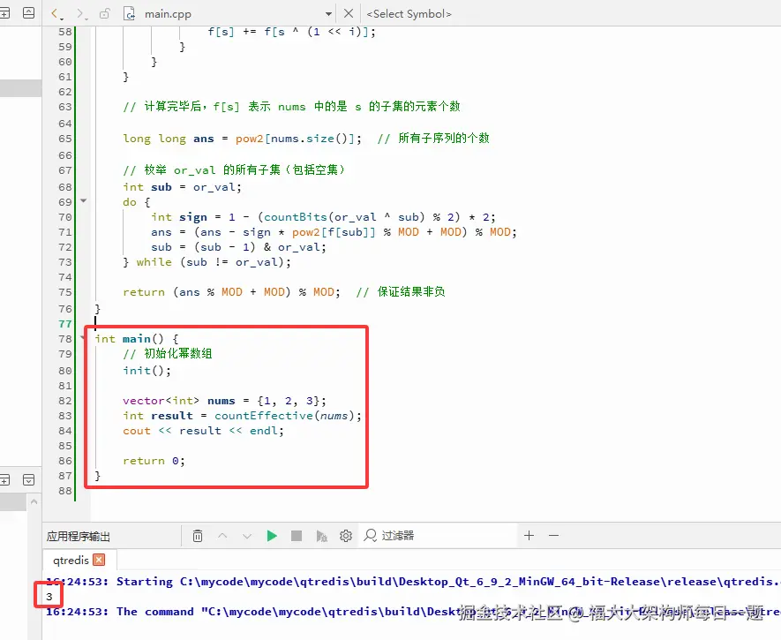The image size is (781, 640).
Task: Collapse the sidebar with top-left toggle
Action: click(x=29, y=13)
